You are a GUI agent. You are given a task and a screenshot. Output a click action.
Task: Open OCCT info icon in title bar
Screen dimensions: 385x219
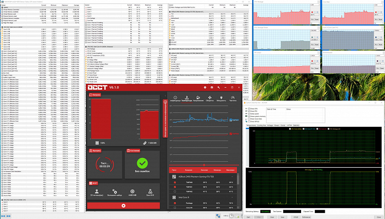click(205, 87)
